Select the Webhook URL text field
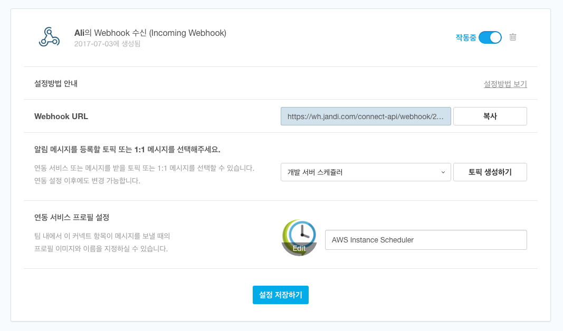This screenshot has height=331, width=563. pyautogui.click(x=365, y=116)
